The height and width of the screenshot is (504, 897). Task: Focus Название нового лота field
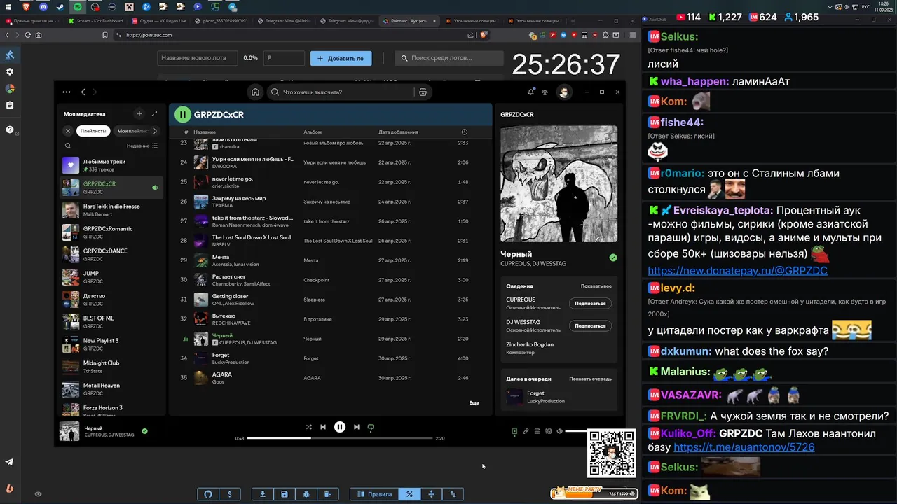point(198,58)
